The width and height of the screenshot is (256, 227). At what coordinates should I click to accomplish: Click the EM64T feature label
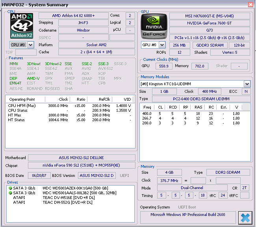(15, 83)
